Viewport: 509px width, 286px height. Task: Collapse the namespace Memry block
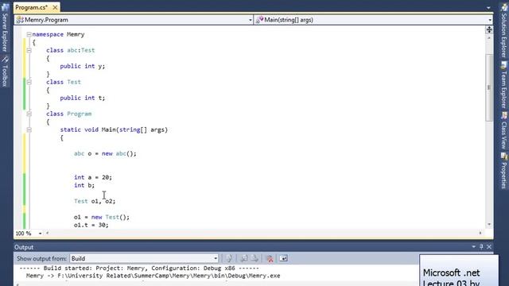coord(29,34)
